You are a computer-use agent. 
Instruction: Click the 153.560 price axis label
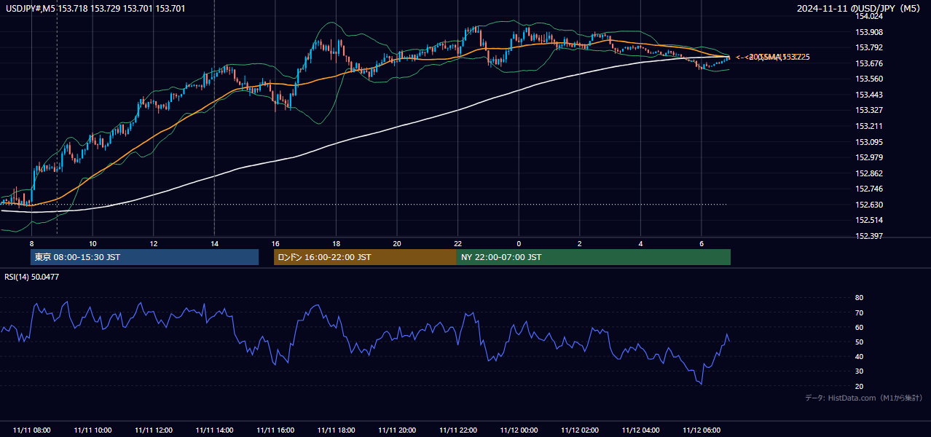(869, 79)
